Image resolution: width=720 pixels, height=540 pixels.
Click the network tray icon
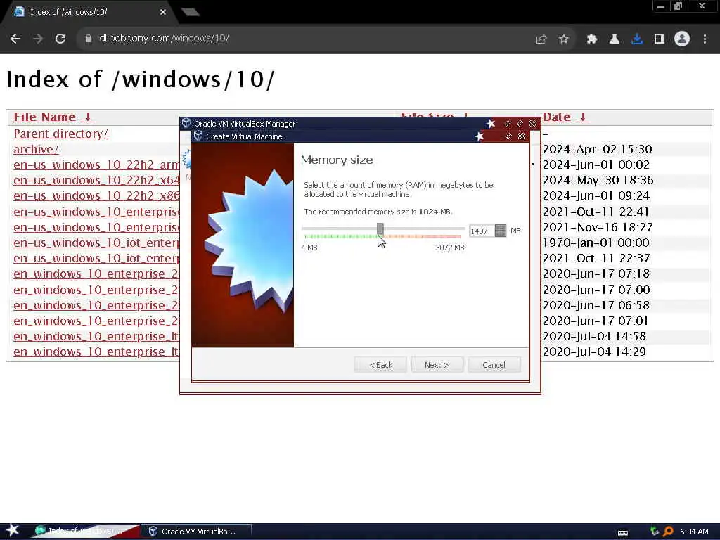655,532
